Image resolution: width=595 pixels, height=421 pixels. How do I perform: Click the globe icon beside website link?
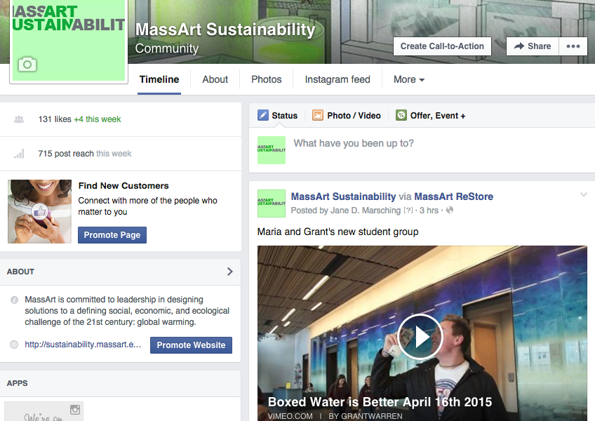coord(14,345)
